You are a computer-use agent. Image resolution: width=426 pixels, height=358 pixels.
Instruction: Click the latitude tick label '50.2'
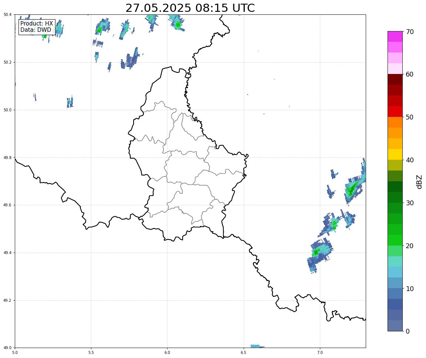7,62
